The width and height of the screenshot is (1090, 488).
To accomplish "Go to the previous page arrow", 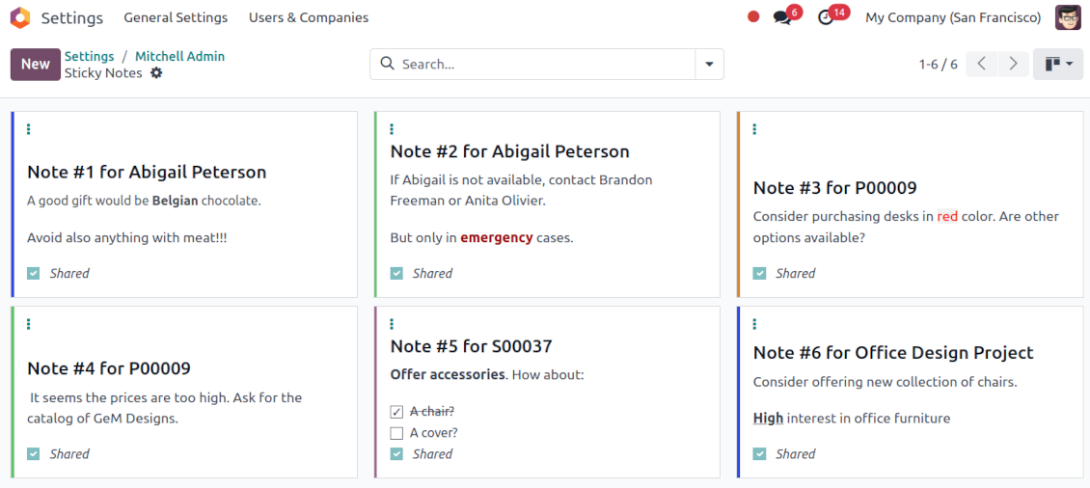I will 981,64.
